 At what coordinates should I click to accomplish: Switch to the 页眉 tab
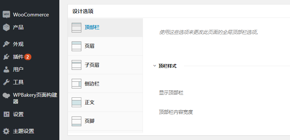pyautogui.click(x=105, y=46)
